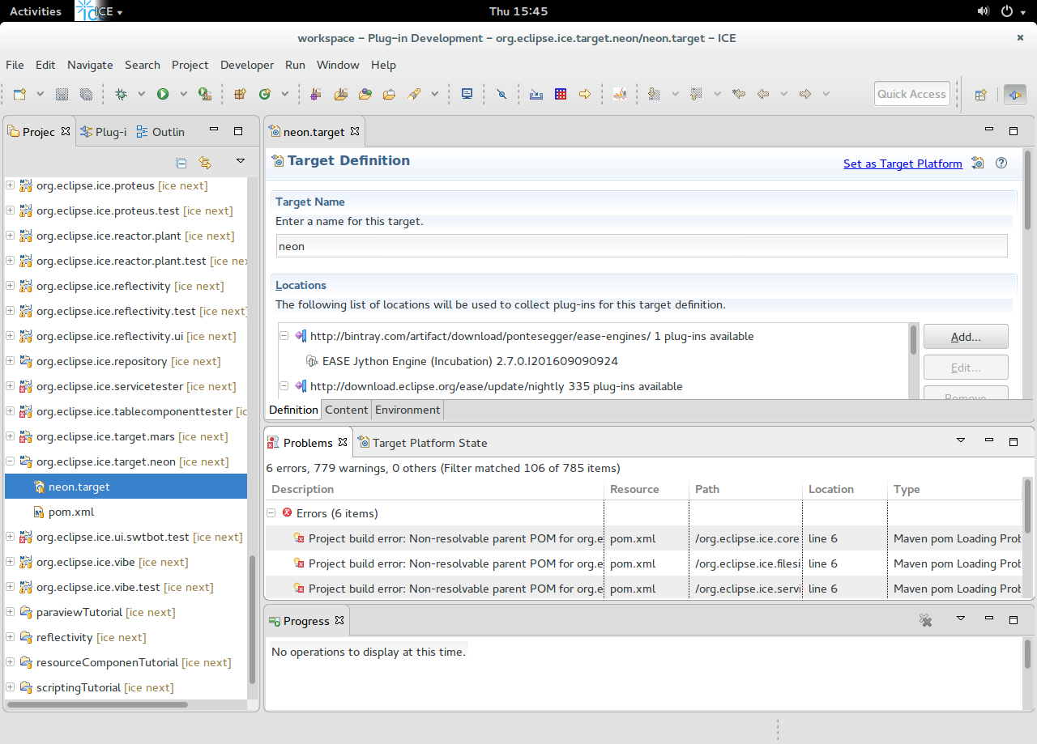Collapse org.eclipse.ice.target.neon project node

(x=10, y=461)
